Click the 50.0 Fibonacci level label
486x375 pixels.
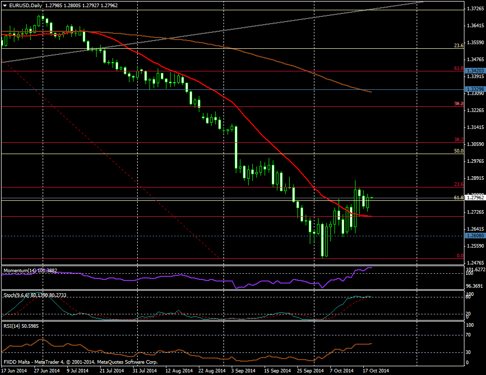(459, 151)
